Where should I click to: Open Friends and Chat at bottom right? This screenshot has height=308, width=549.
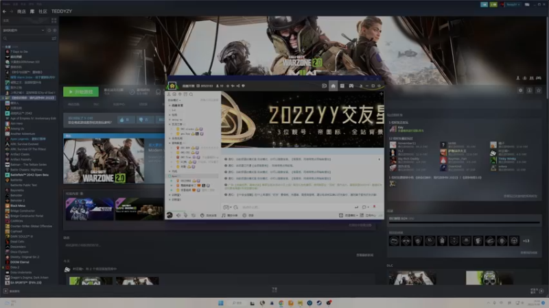point(537,290)
